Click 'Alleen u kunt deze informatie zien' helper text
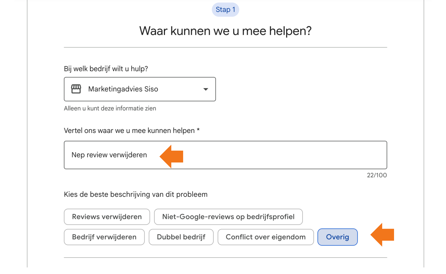The image size is (446, 274). [110, 108]
